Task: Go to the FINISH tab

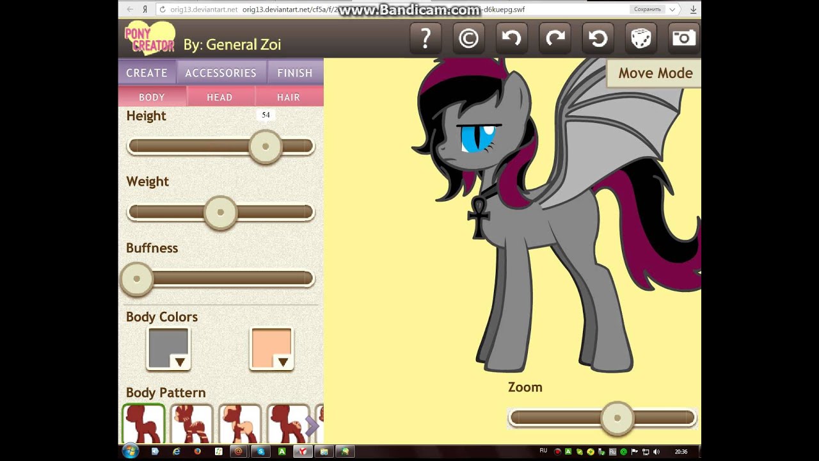Action: (x=295, y=73)
